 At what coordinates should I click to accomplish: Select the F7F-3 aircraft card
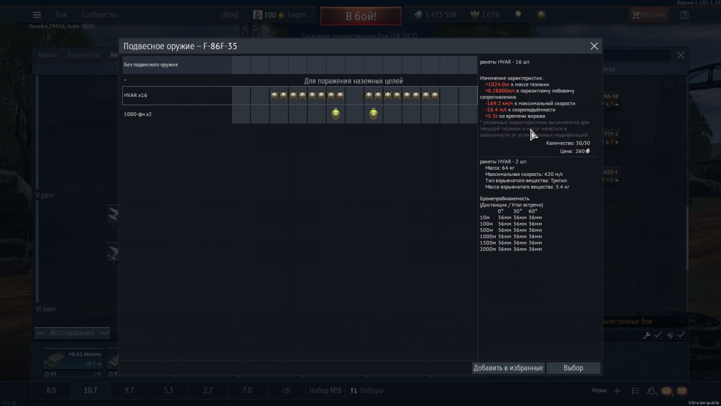click(611, 138)
